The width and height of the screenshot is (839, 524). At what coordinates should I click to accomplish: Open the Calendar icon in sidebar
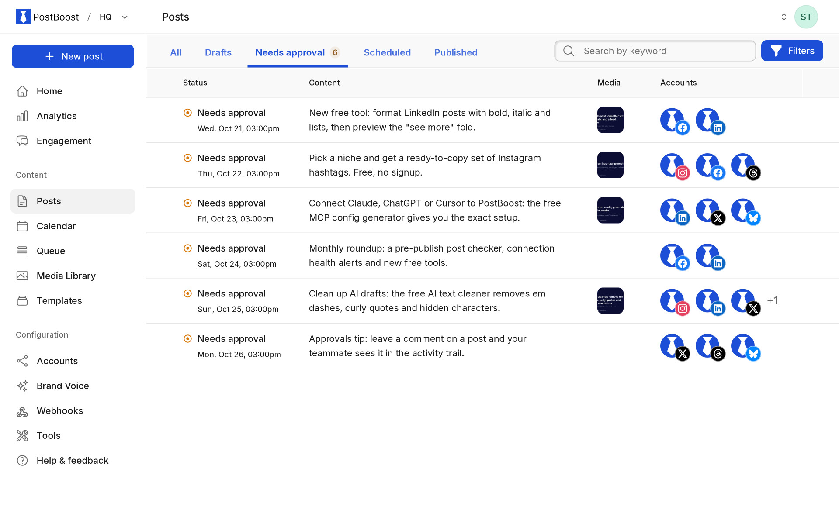coord(22,226)
